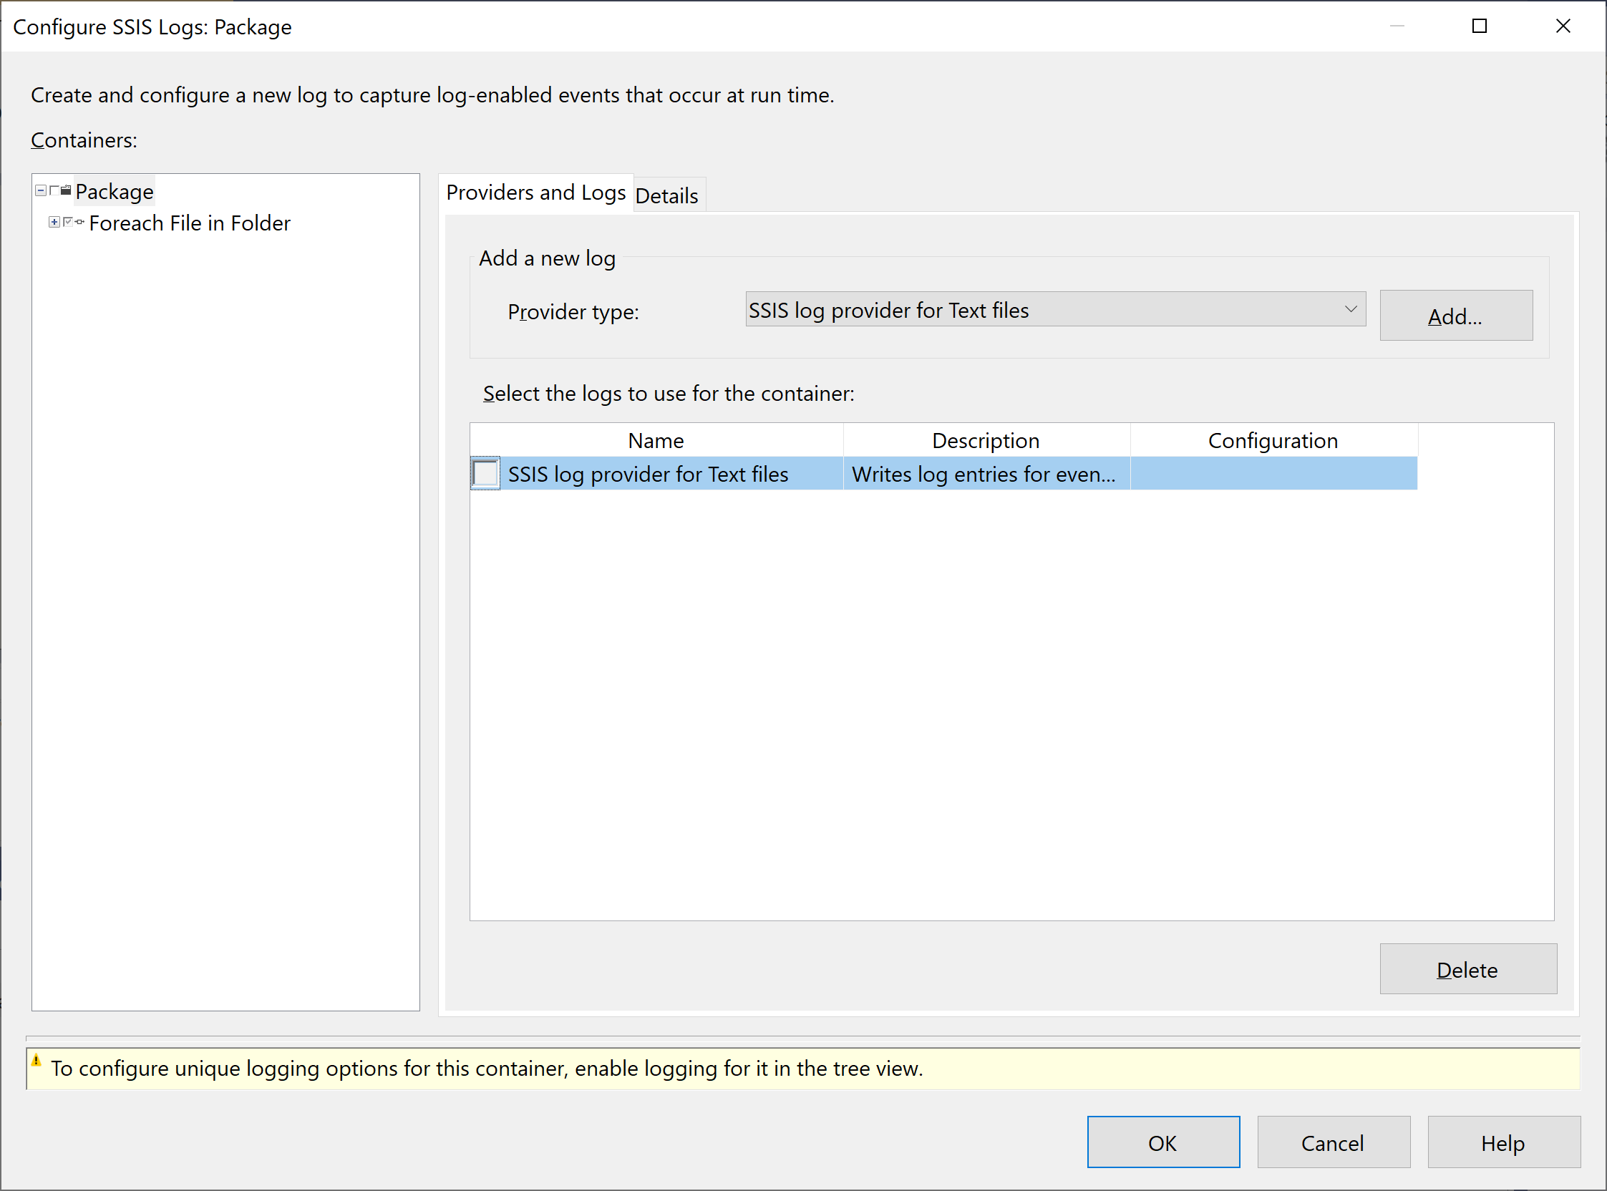Viewport: 1607px width, 1191px height.
Task: Click the yellow warning icon in message bar
Action: coord(37,1061)
